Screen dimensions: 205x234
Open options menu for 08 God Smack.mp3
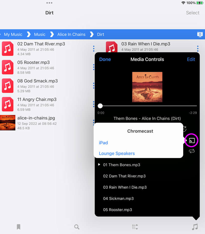tap(94, 86)
